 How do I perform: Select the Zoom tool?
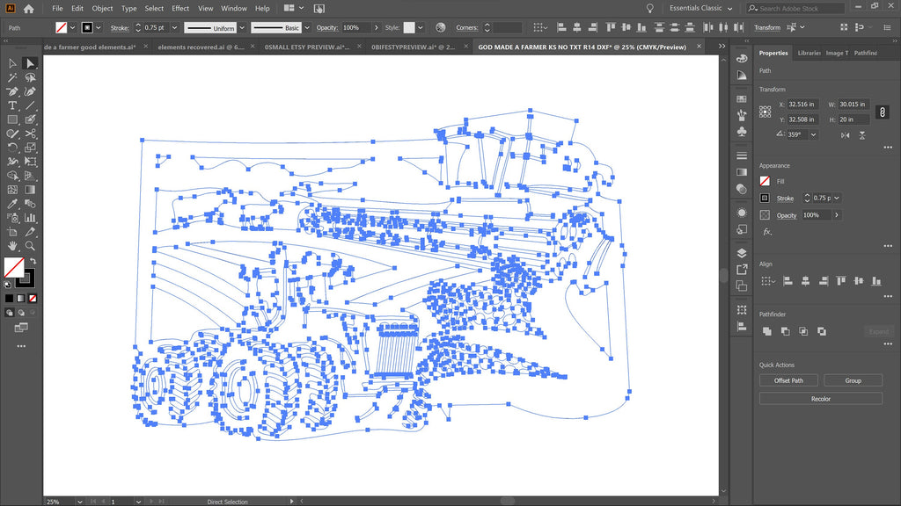(x=30, y=246)
